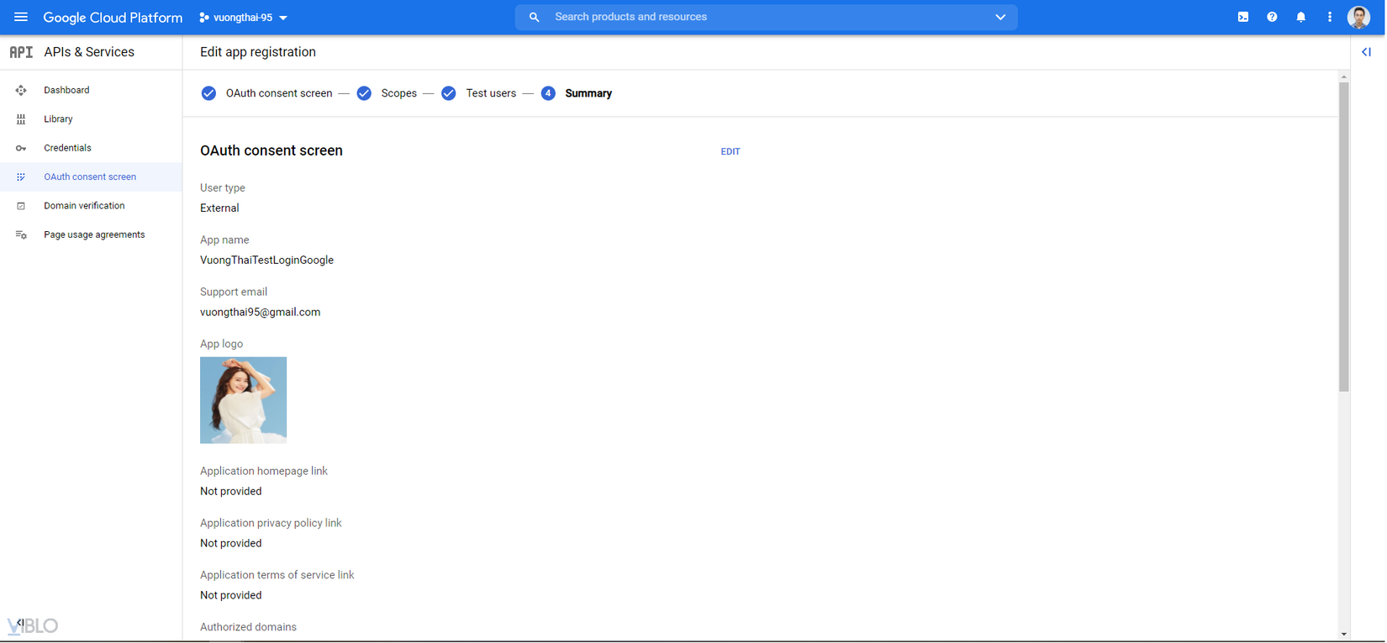Click the App name label
The image size is (1387, 643).
coord(224,240)
